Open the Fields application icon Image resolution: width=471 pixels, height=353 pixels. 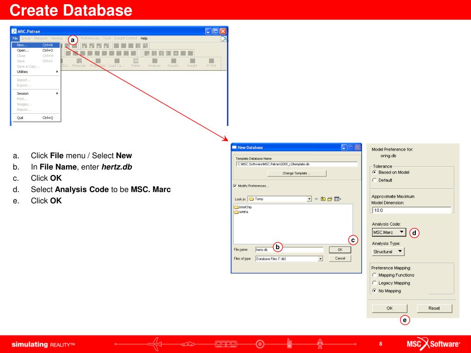[135, 63]
